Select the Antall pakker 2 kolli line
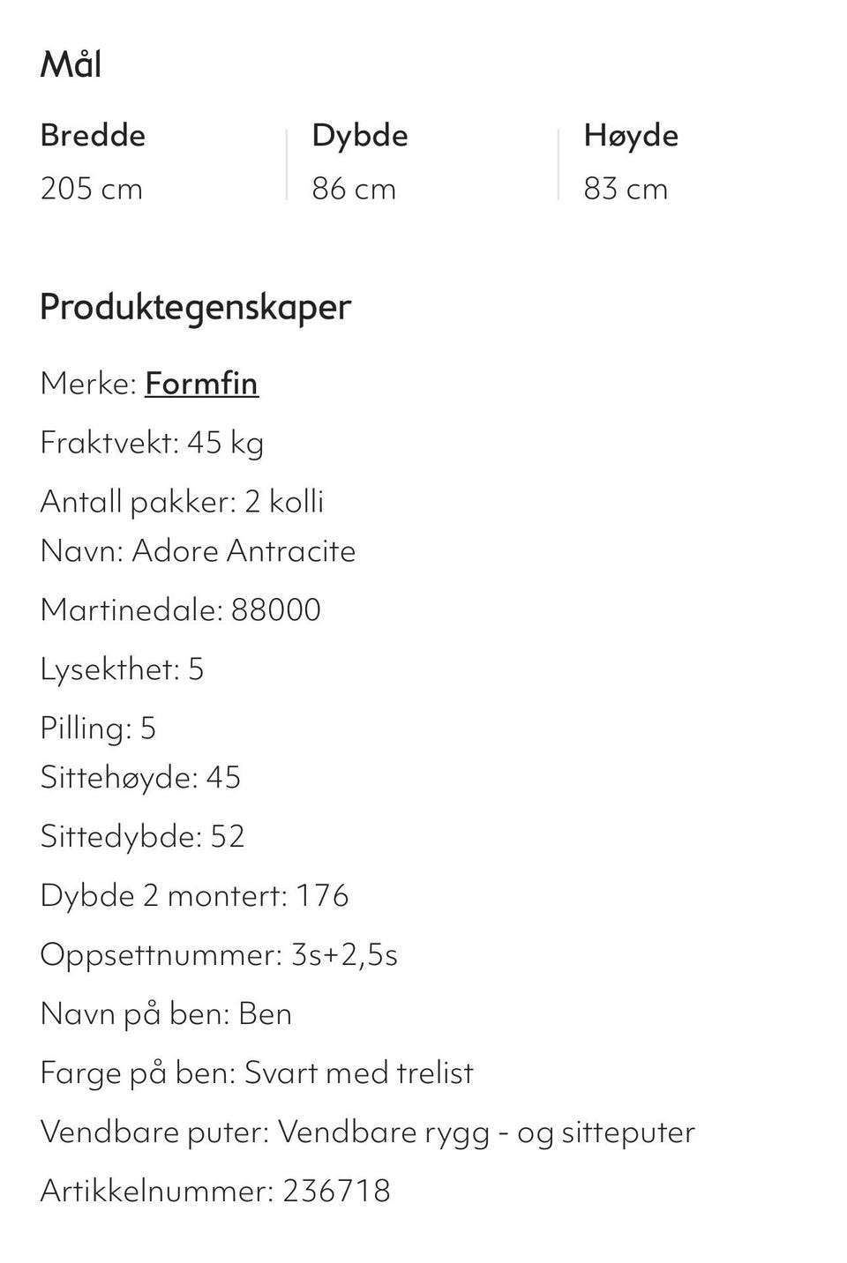Image resolution: width=847 pixels, height=1263 pixels. (182, 502)
